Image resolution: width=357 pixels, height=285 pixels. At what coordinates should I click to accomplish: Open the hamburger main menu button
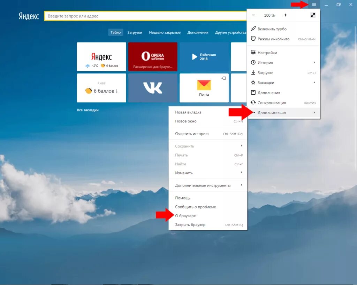pyautogui.click(x=314, y=5)
